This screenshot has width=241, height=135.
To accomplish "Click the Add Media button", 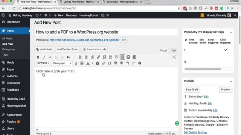I will point(44,49).
